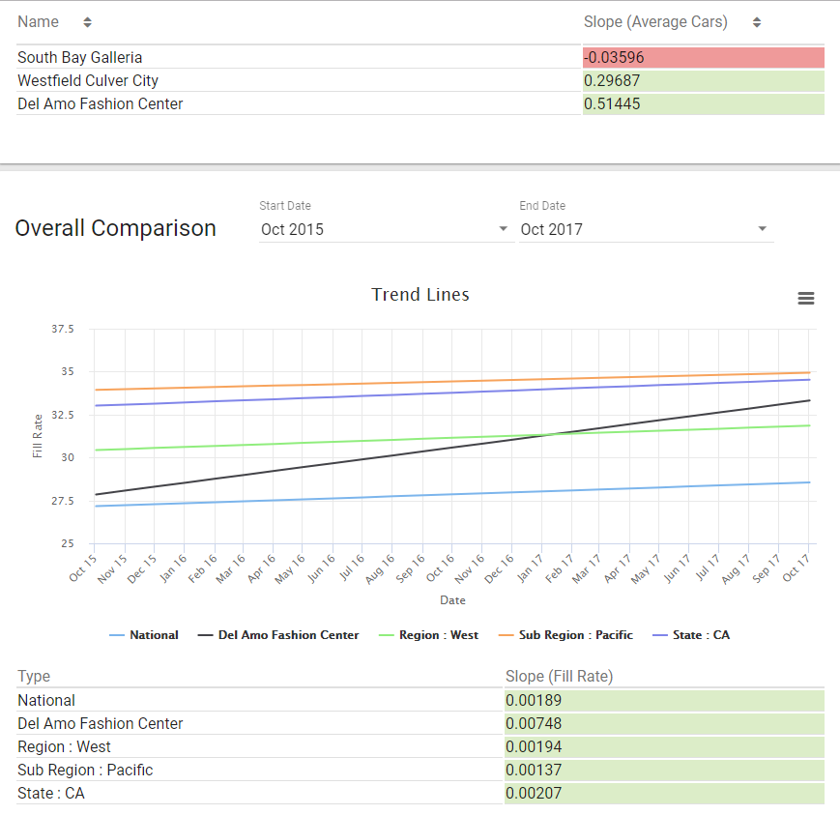The height and width of the screenshot is (815, 840).
Task: Hide Sub Region : Pacific legend series
Action: (565, 635)
